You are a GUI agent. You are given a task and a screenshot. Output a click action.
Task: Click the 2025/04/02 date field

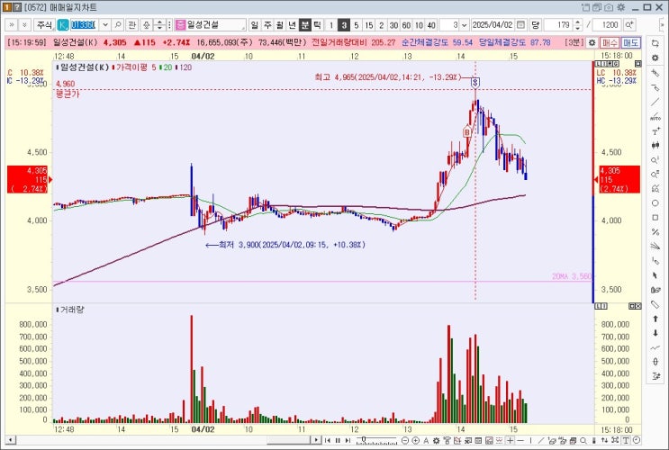tap(493, 25)
